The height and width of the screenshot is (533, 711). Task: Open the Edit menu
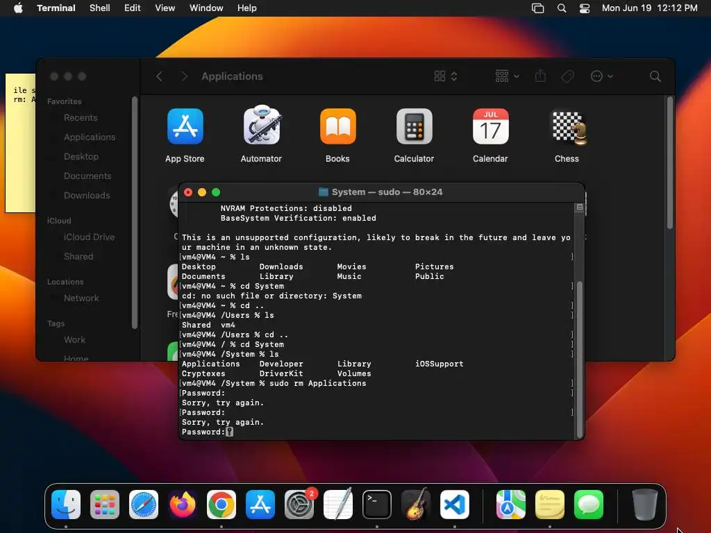(133, 8)
